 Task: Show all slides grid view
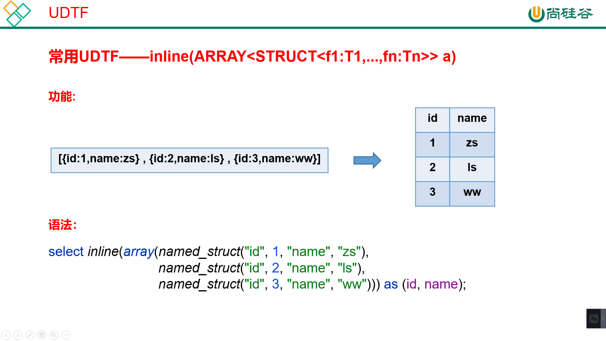42,335
